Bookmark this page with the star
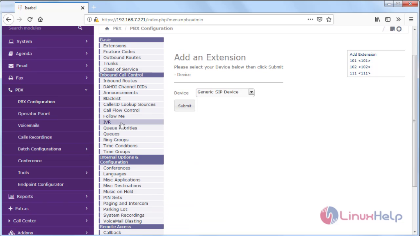Image resolution: width=420 pixels, height=236 pixels. (x=329, y=19)
